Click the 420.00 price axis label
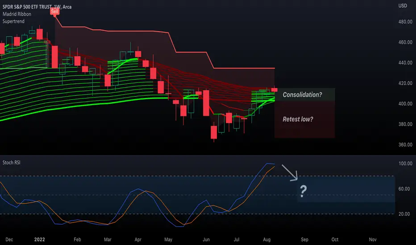 tap(405, 83)
